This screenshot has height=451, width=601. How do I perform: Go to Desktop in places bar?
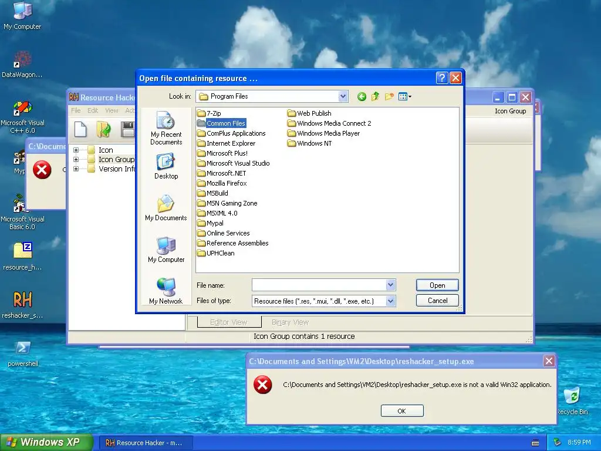click(166, 166)
